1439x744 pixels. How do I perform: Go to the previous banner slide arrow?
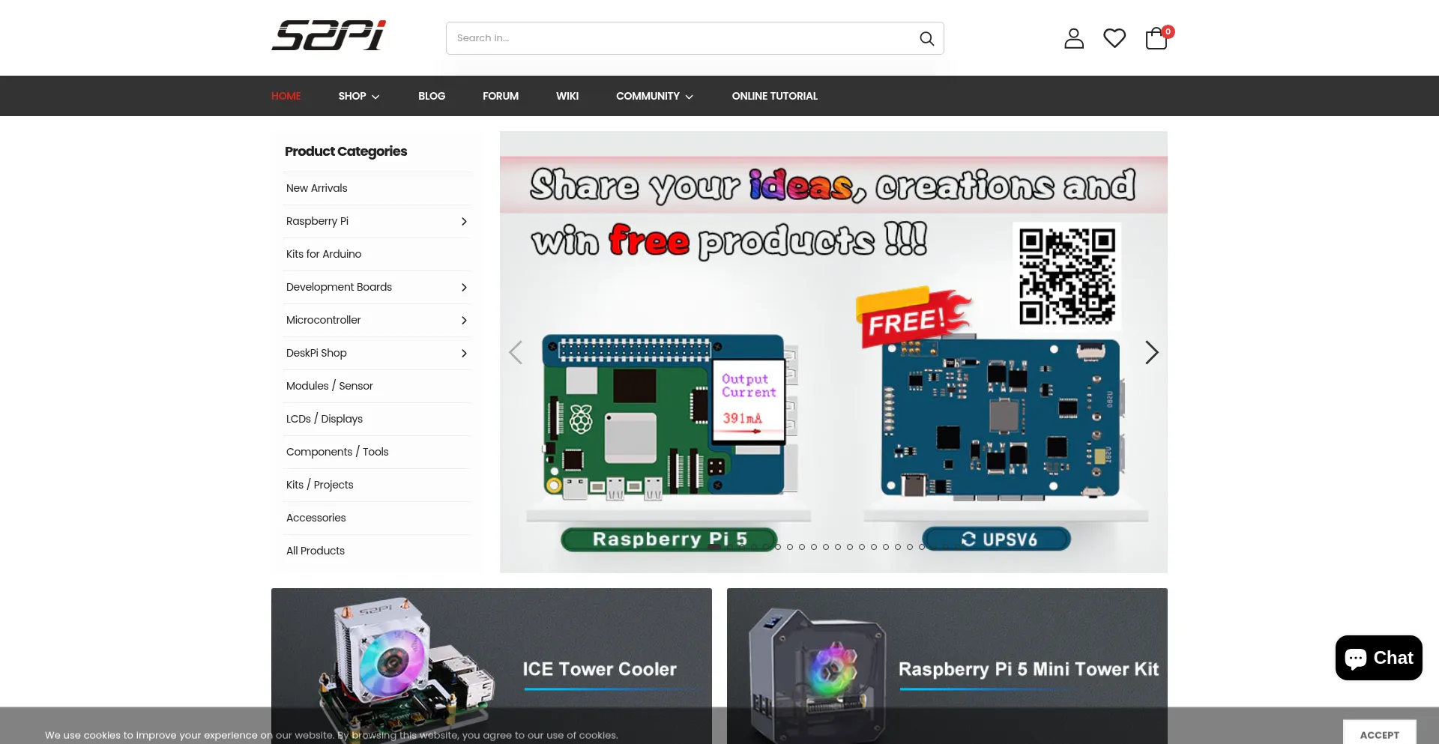coord(516,352)
